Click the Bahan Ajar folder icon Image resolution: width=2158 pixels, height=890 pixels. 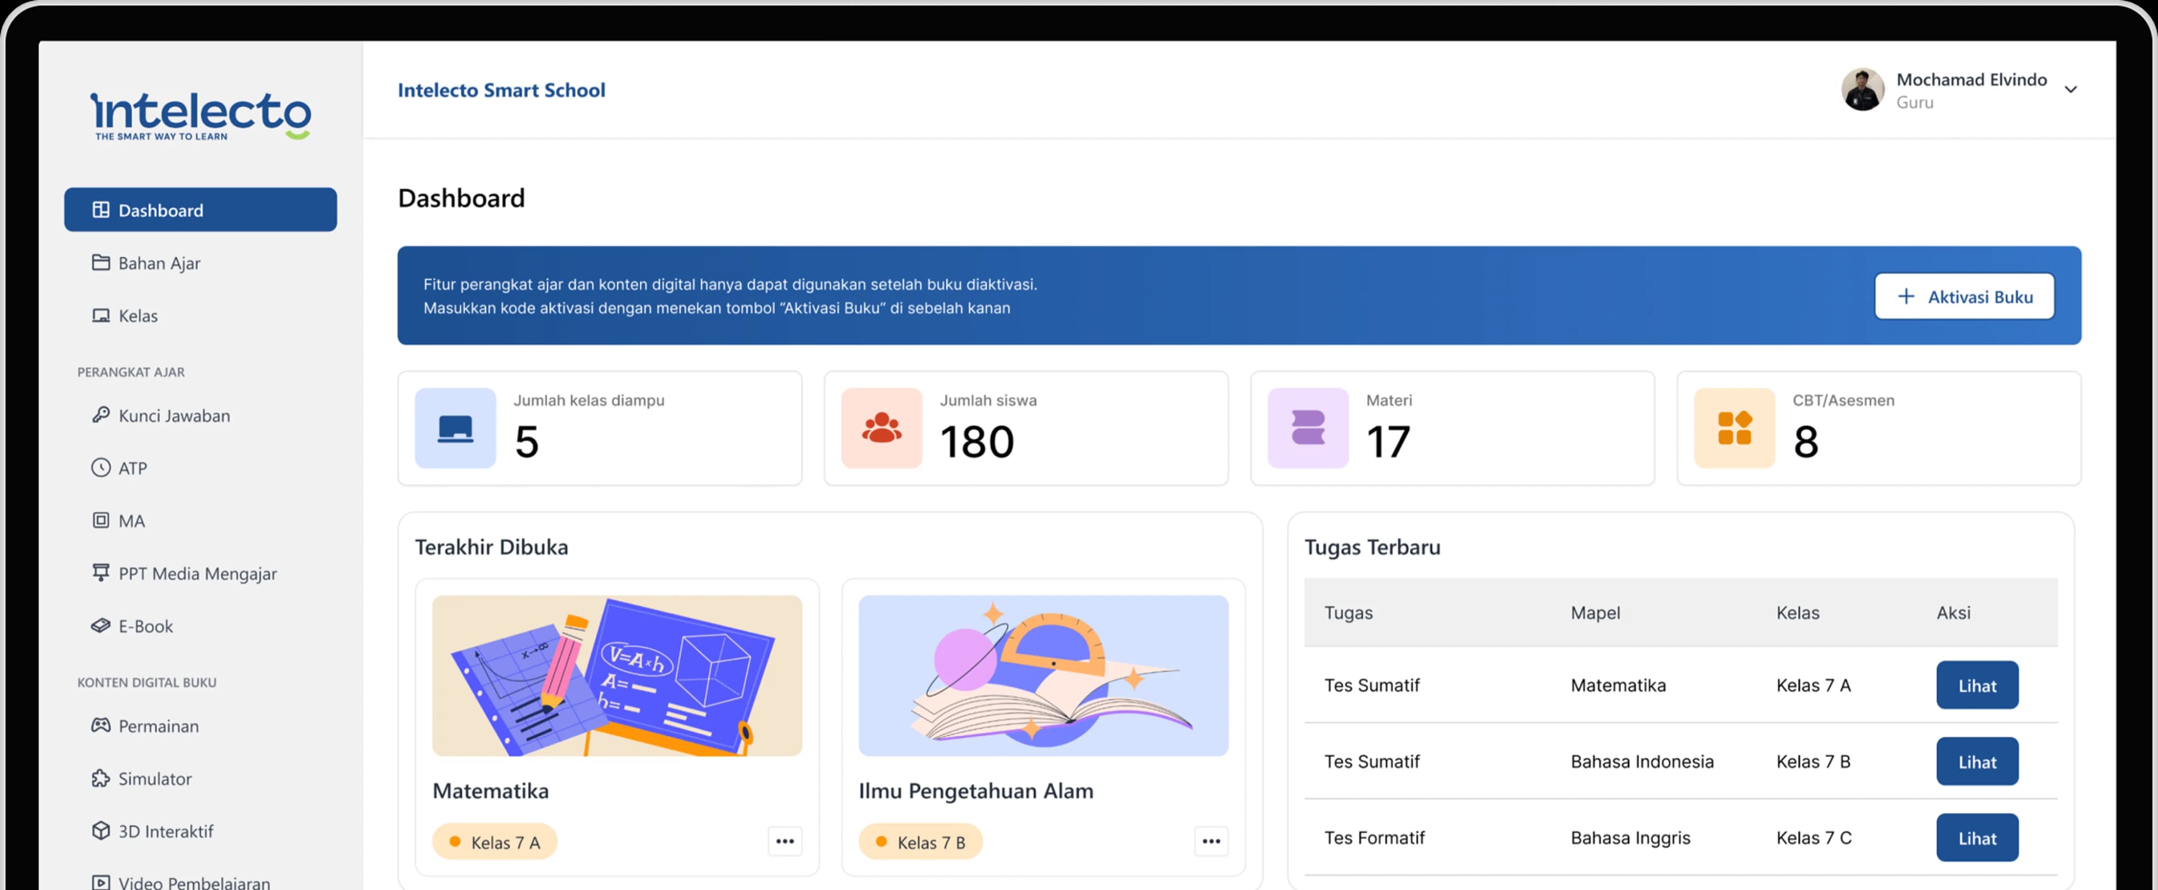point(101,263)
